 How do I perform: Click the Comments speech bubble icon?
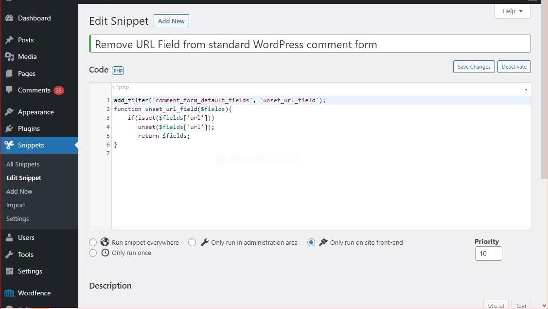[x=9, y=90]
